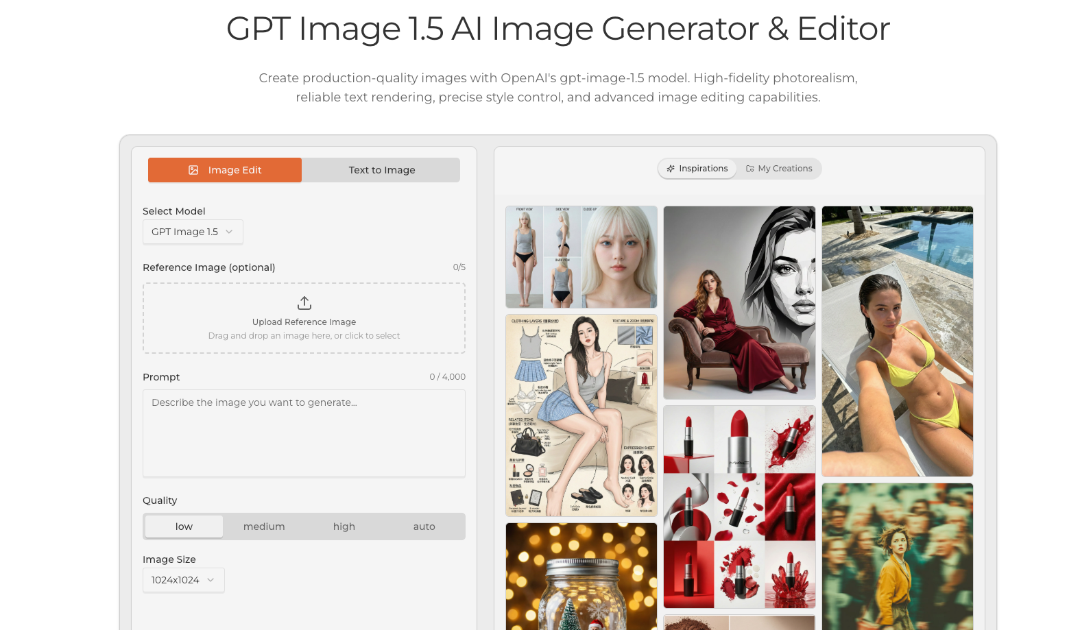Click the GPT Image 1.5 page heading
Viewport: 1080px width, 630px height.
[x=558, y=29]
